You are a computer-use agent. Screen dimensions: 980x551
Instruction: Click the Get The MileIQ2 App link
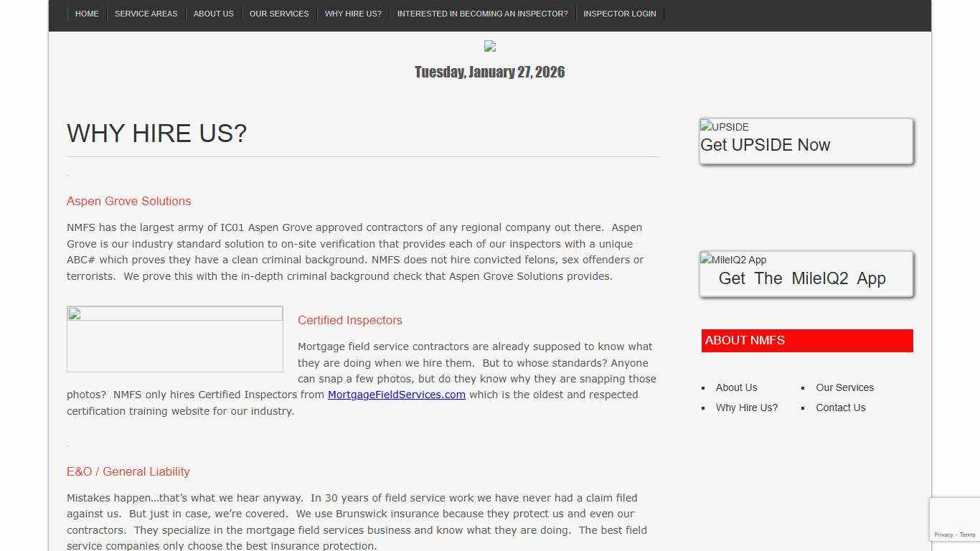804,278
